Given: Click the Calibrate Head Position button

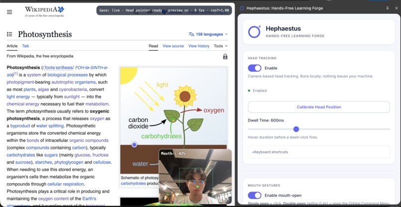Looking at the screenshot, I should click(x=318, y=107).
